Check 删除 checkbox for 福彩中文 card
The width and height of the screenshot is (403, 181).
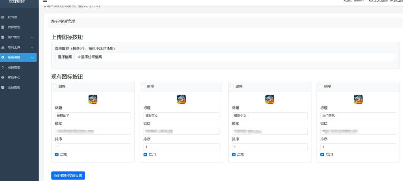232,86
